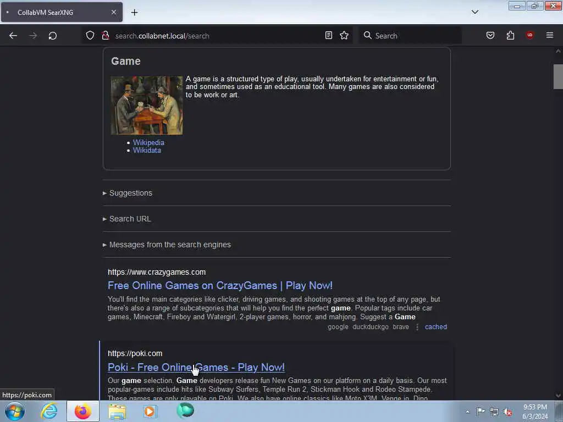Reload the current page
The height and width of the screenshot is (422, 563).
pos(53,36)
